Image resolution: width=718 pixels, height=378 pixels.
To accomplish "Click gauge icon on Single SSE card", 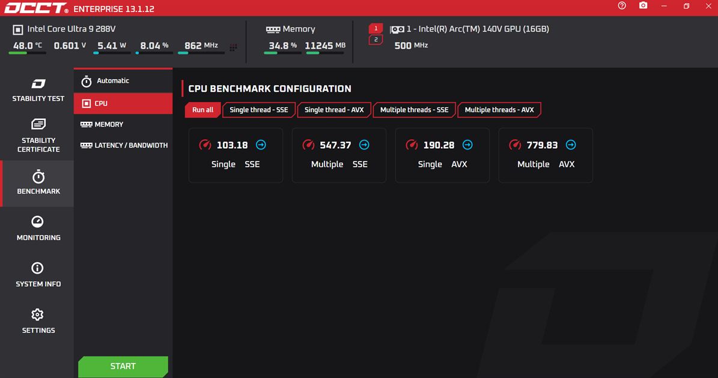I will 205,145.
